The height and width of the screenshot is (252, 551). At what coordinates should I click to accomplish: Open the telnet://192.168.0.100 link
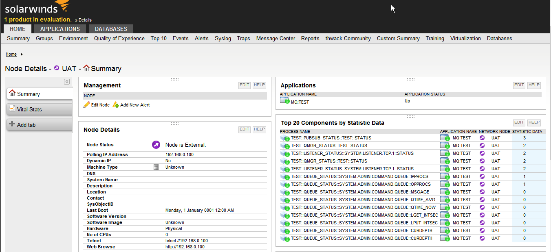pyautogui.click(x=186, y=241)
